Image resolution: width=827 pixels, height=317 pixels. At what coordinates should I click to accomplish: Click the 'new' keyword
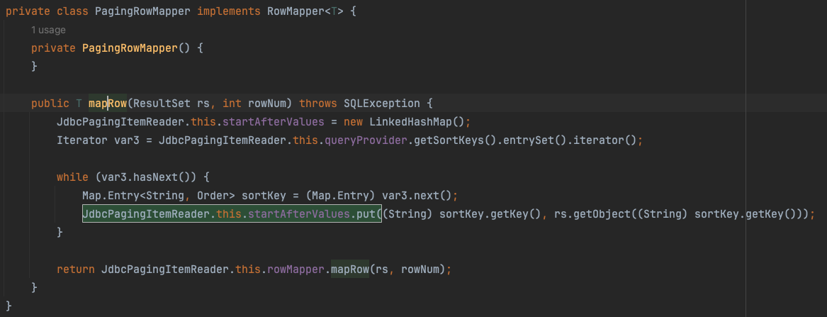353,122
